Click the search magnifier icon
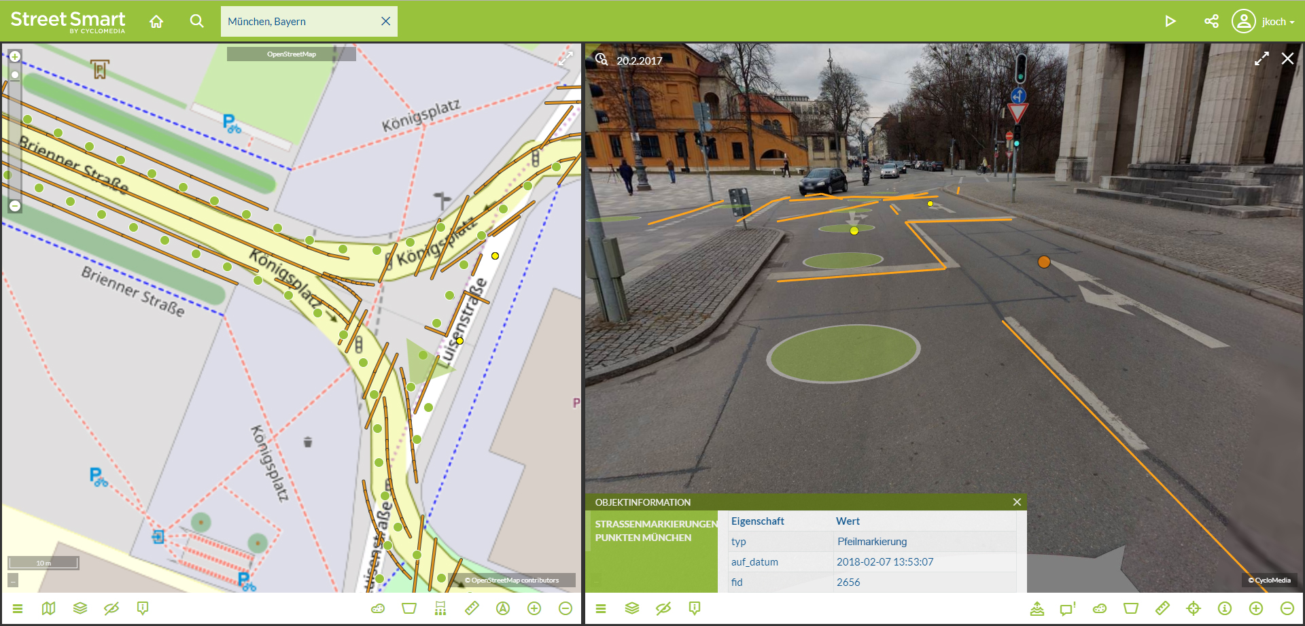 pos(196,21)
